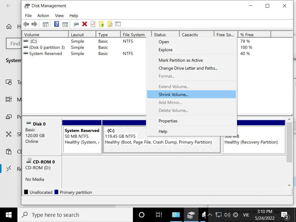Screen dimensions: 296x222
Task: Open the notification center icon
Action: pos(285,215)
